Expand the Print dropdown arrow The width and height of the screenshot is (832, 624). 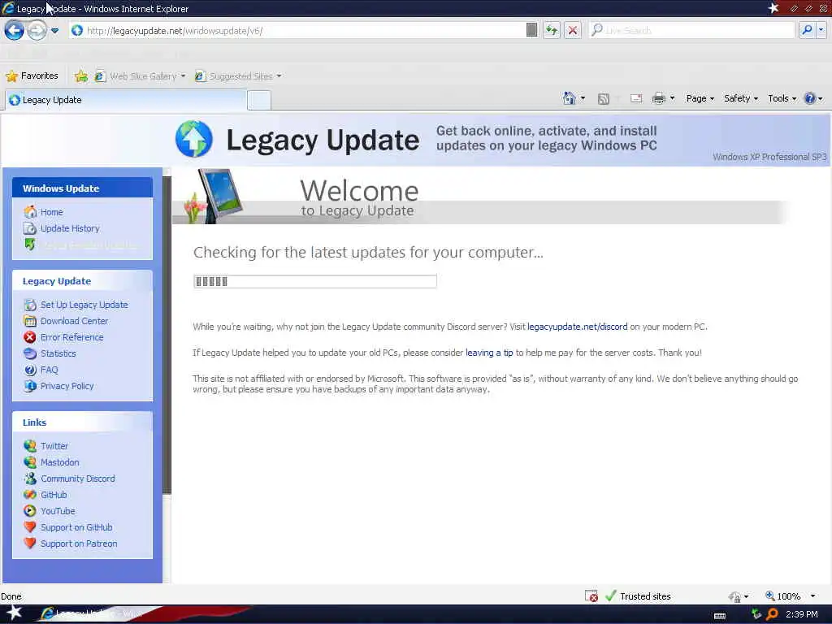click(x=672, y=98)
